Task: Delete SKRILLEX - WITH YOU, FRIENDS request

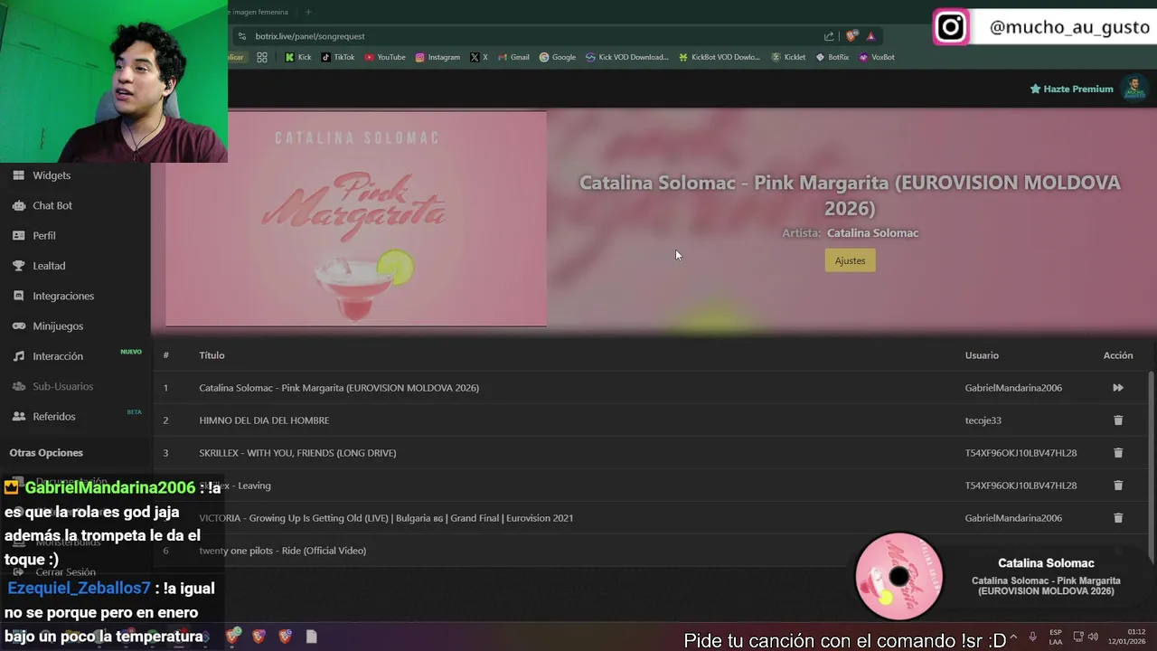Action: point(1118,453)
